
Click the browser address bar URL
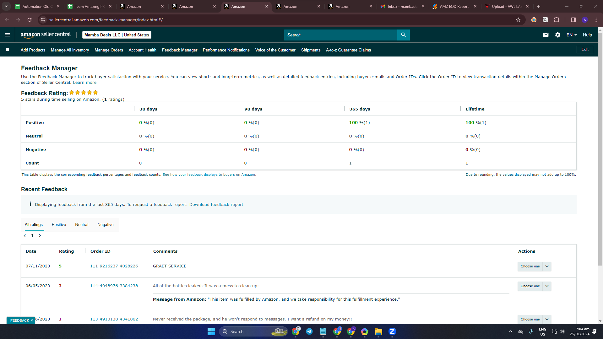106,20
